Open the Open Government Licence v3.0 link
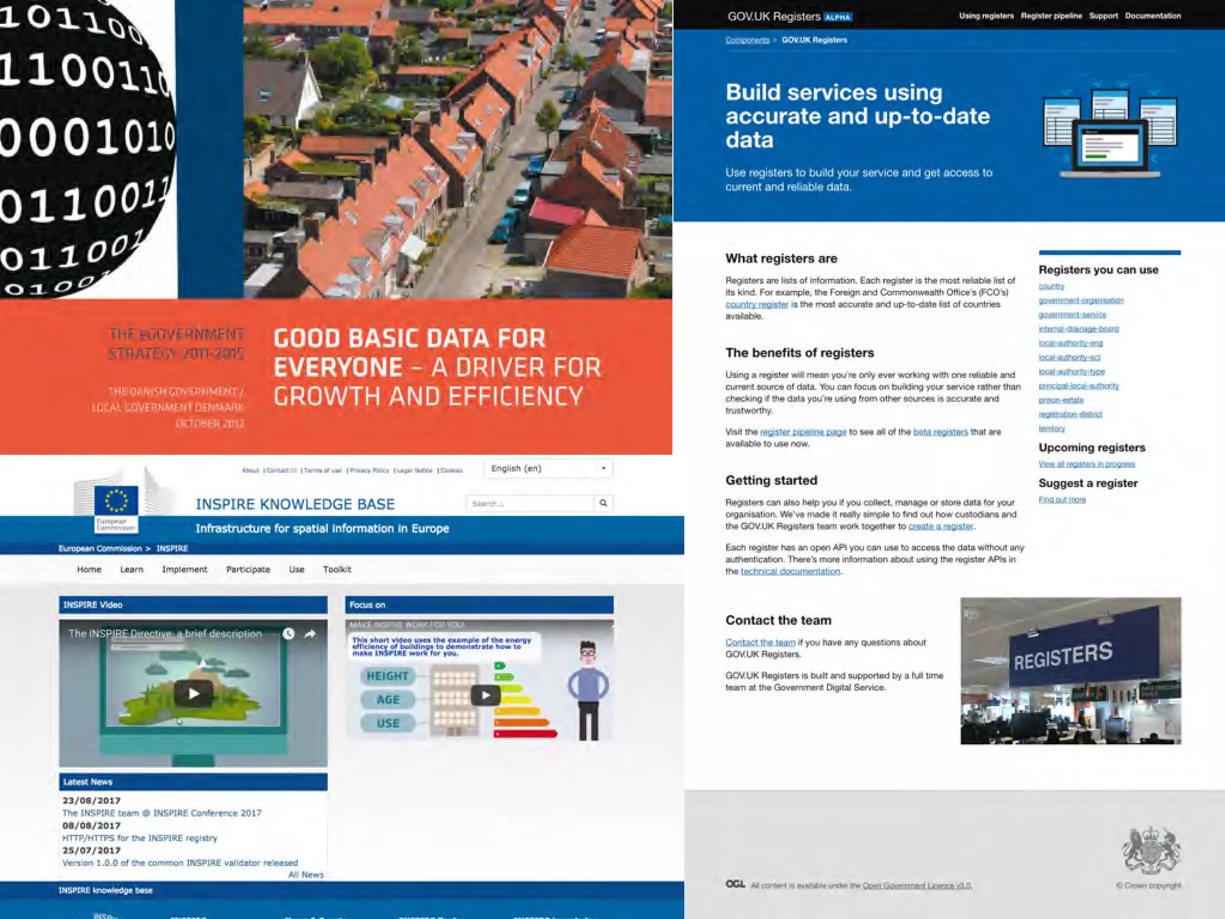Image resolution: width=1225 pixels, height=919 pixels. 916,885
